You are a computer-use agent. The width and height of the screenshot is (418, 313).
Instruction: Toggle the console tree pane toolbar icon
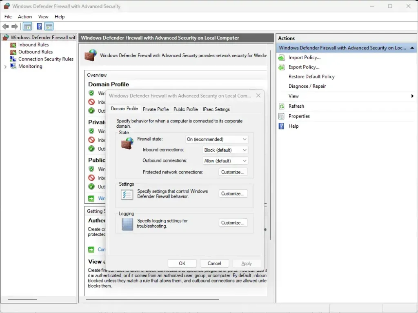pyautogui.click(x=27, y=27)
